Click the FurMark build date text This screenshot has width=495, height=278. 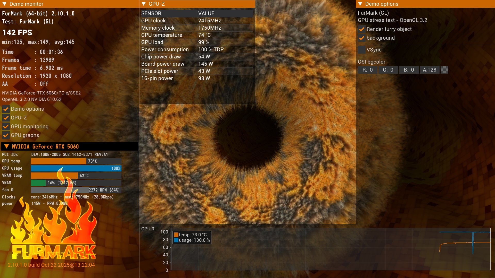51,265
